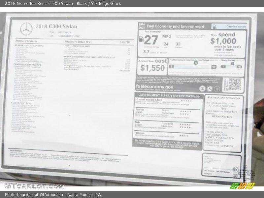The height and width of the screenshot is (198, 264).
Task: Click the page title '2018 Mercedes-Benz C 300 Sedan'
Action: (39, 4)
